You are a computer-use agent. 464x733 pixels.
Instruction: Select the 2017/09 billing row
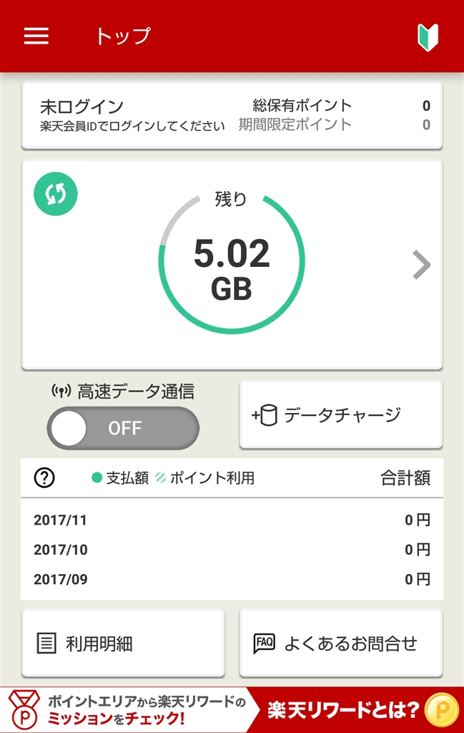pyautogui.click(x=232, y=579)
